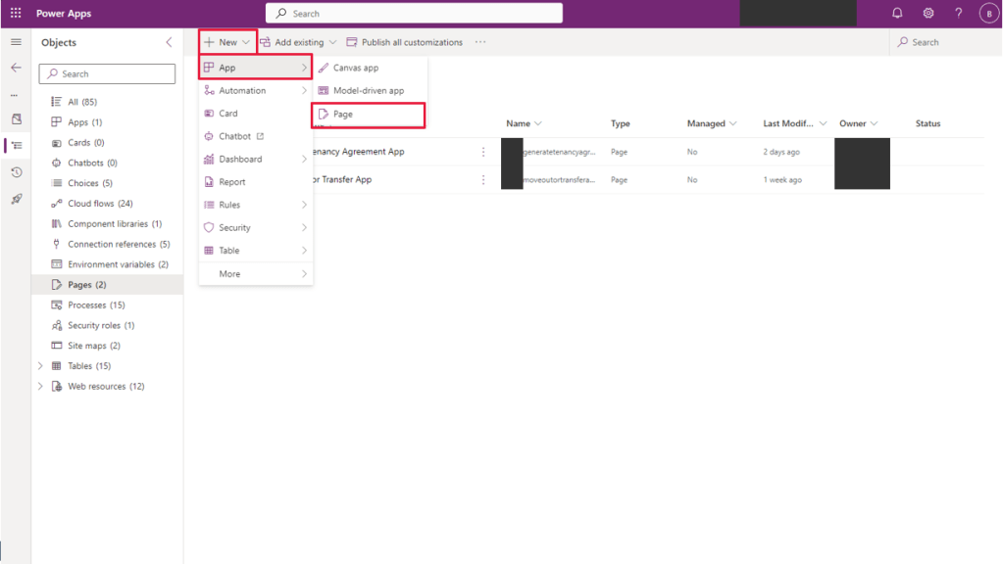
Task: Collapse the Objects panel with chevron
Action: tap(169, 42)
